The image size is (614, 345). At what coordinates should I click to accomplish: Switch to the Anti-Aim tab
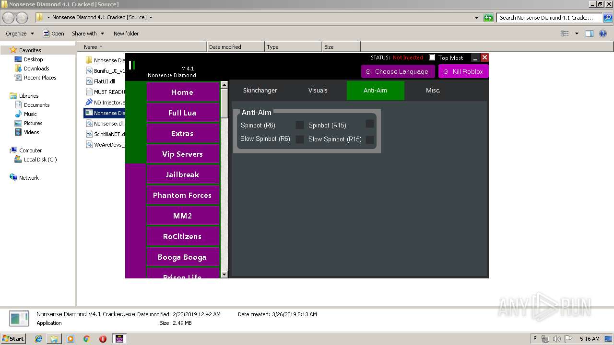[x=375, y=90]
